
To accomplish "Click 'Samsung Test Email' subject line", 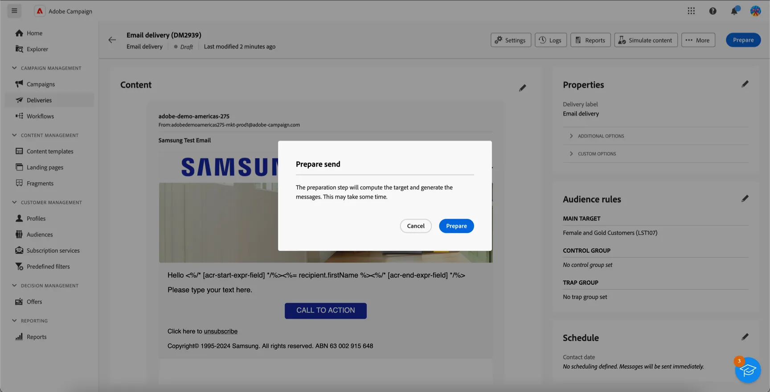I will pyautogui.click(x=184, y=140).
